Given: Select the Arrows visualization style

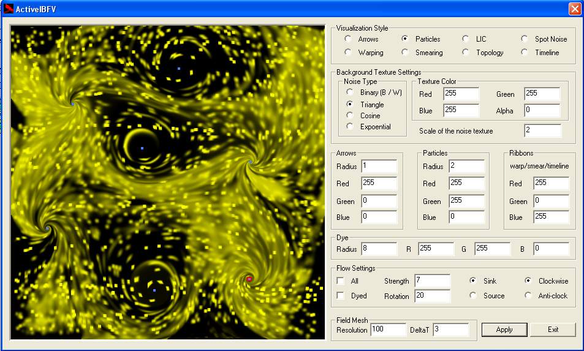Looking at the screenshot, I should tap(348, 39).
